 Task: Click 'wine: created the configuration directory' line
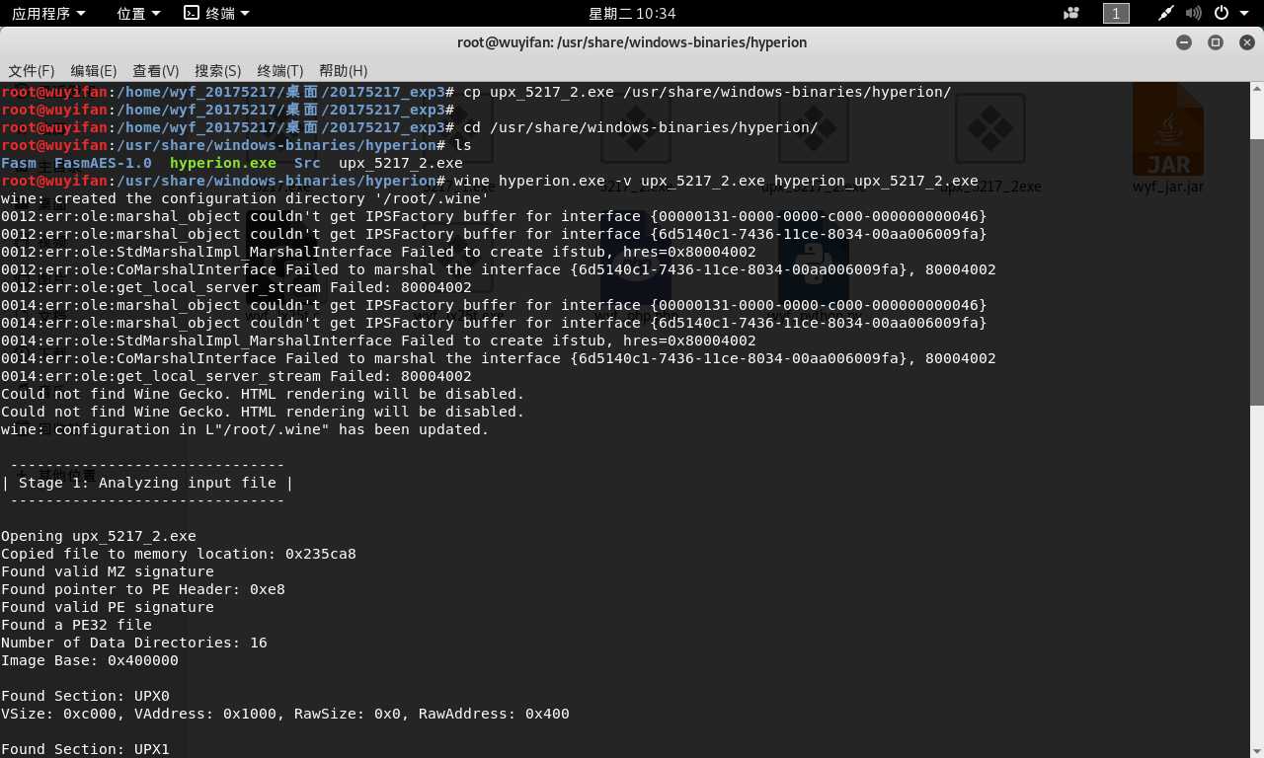coord(245,198)
